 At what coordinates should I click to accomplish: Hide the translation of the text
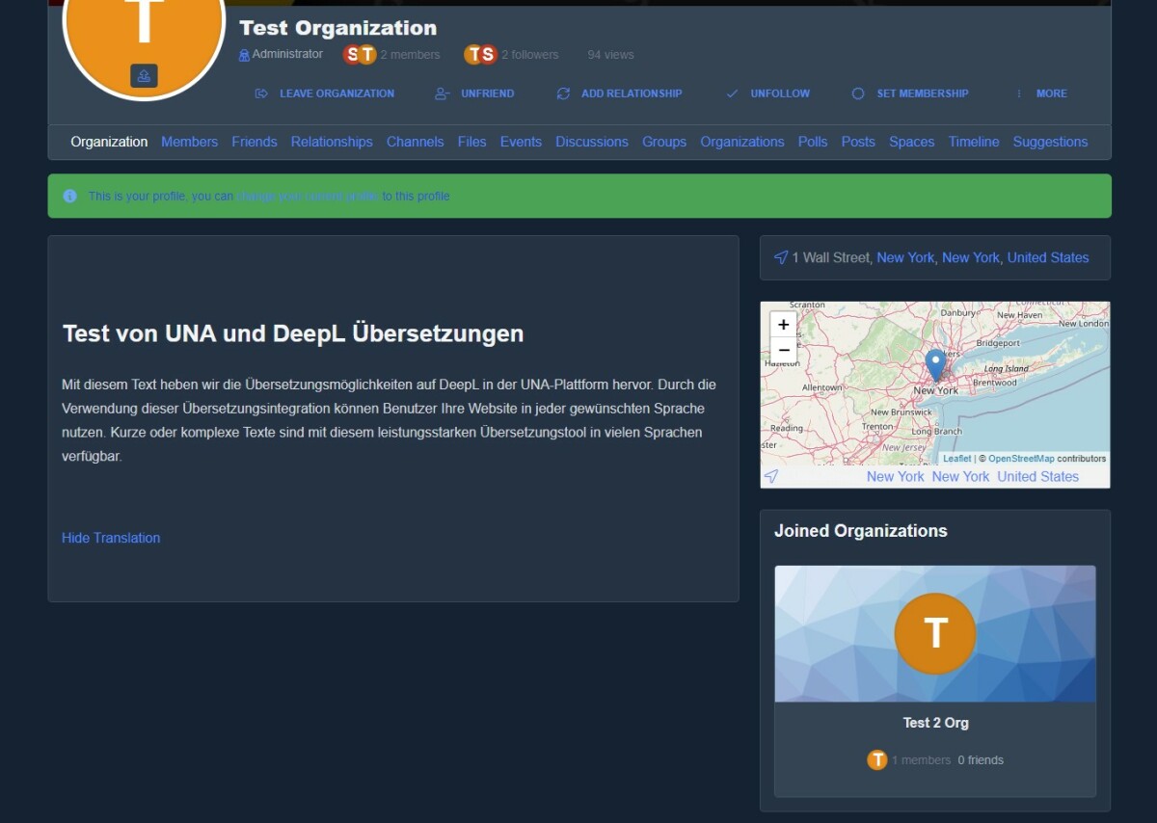(x=111, y=538)
